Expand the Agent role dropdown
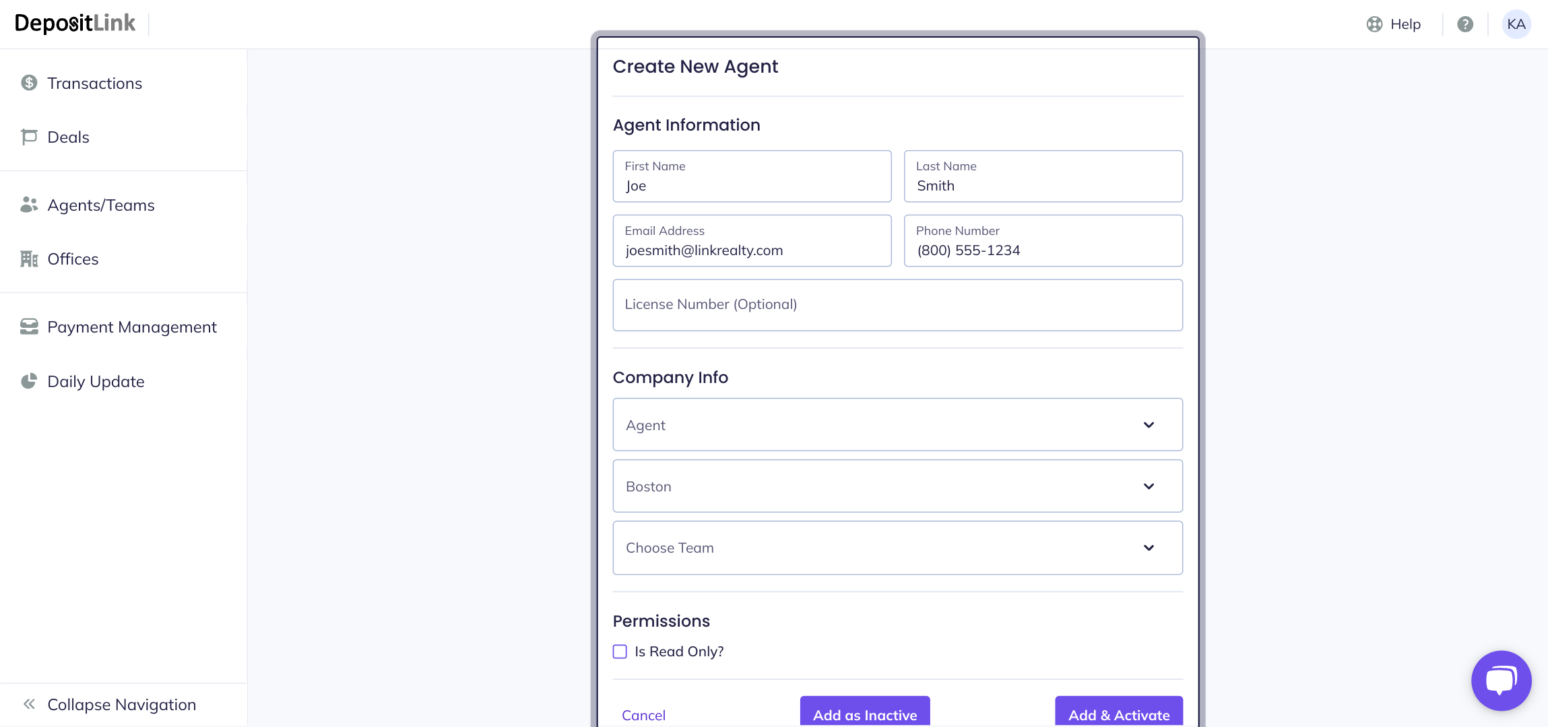This screenshot has width=1548, height=727. (897, 425)
